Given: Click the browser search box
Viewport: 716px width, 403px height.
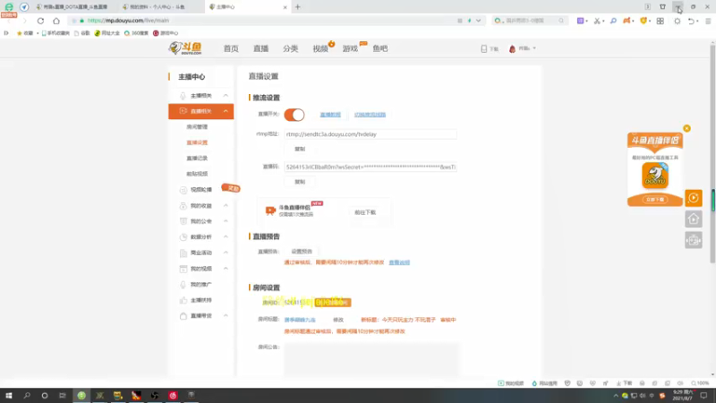Looking at the screenshot, I should pos(530,21).
